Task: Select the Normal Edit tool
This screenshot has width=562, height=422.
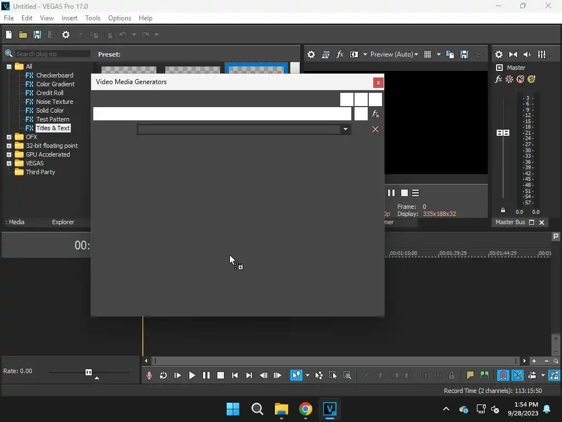Action: (x=296, y=375)
